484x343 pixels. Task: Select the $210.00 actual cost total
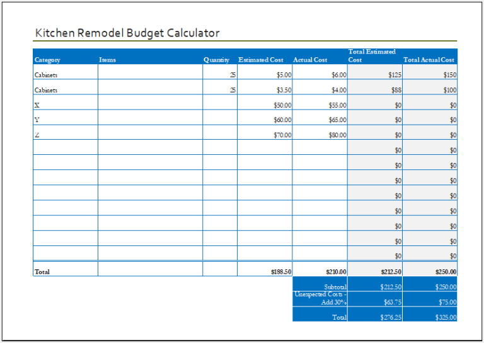[x=320, y=272]
